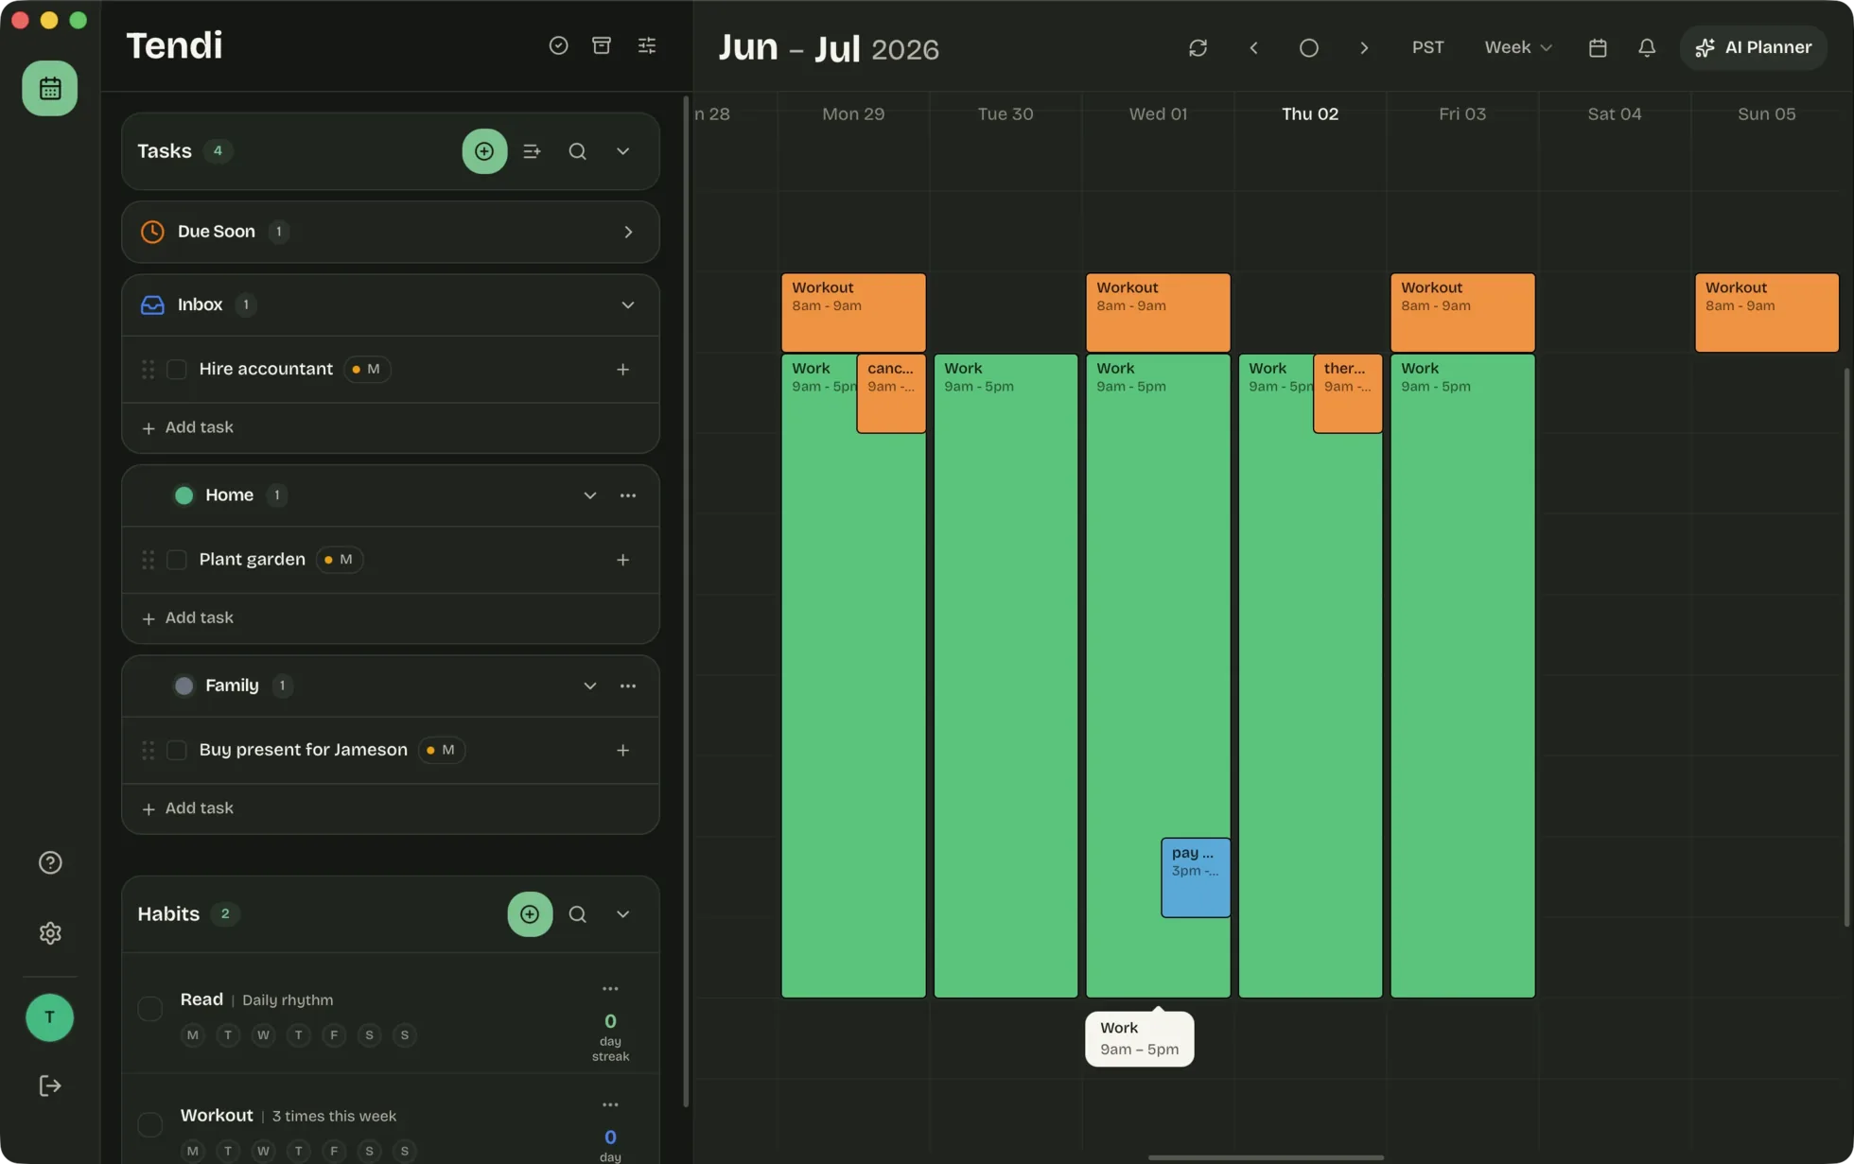1854x1164 pixels.
Task: Click the Home list green color dot
Action: [x=184, y=495]
